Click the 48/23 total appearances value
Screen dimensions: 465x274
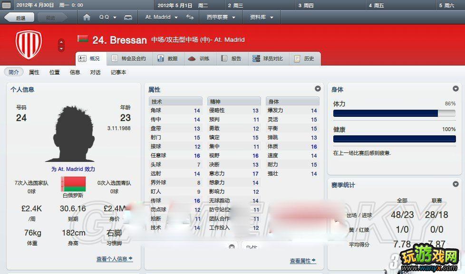pos(402,215)
